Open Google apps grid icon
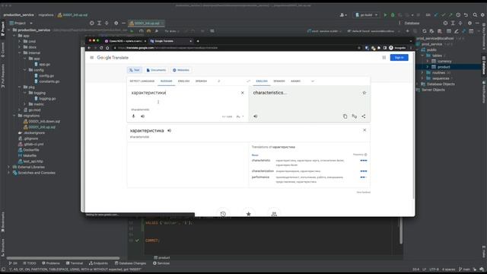487x274 pixels. 384,58
